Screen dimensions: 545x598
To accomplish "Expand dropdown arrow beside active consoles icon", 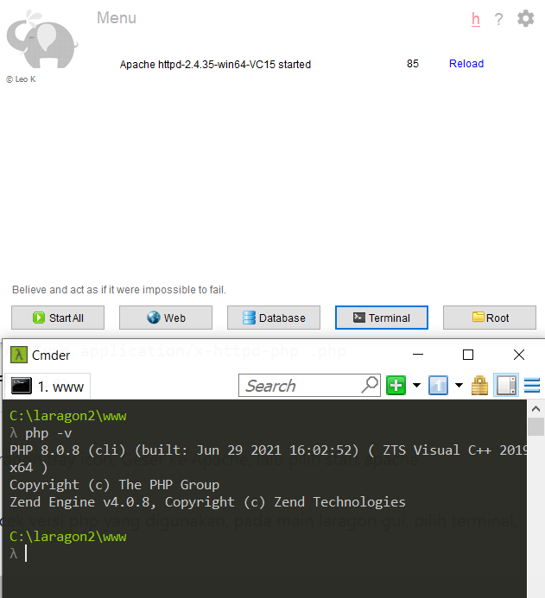I will pyautogui.click(x=459, y=386).
